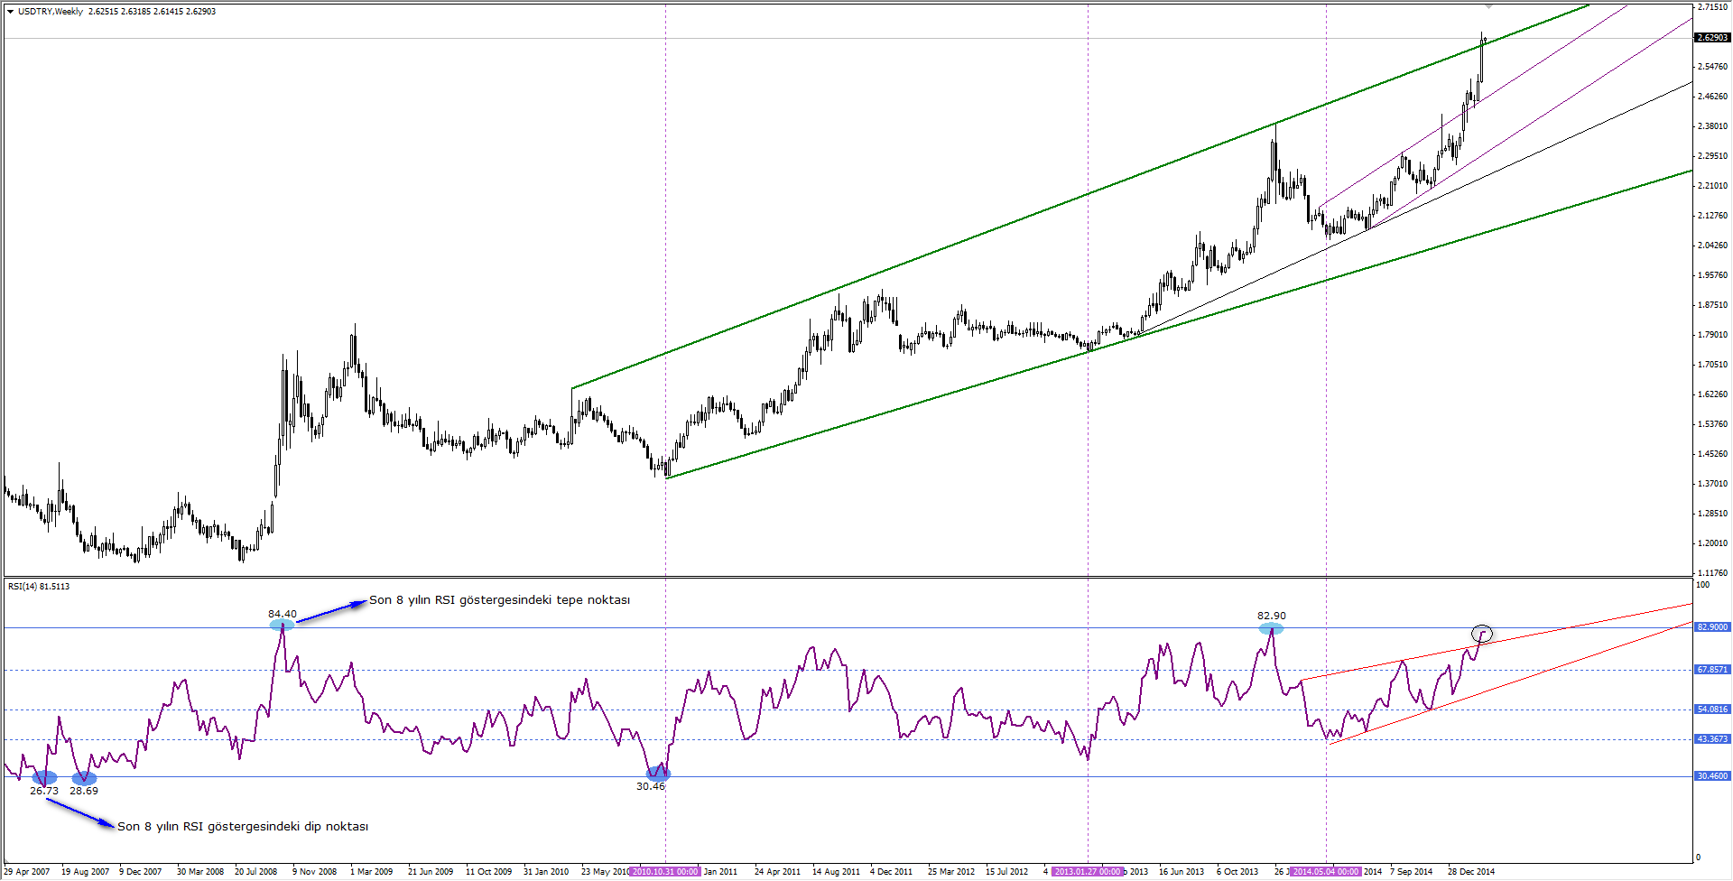
Task: Click the gray chart shift triangle marker
Action: (1488, 6)
